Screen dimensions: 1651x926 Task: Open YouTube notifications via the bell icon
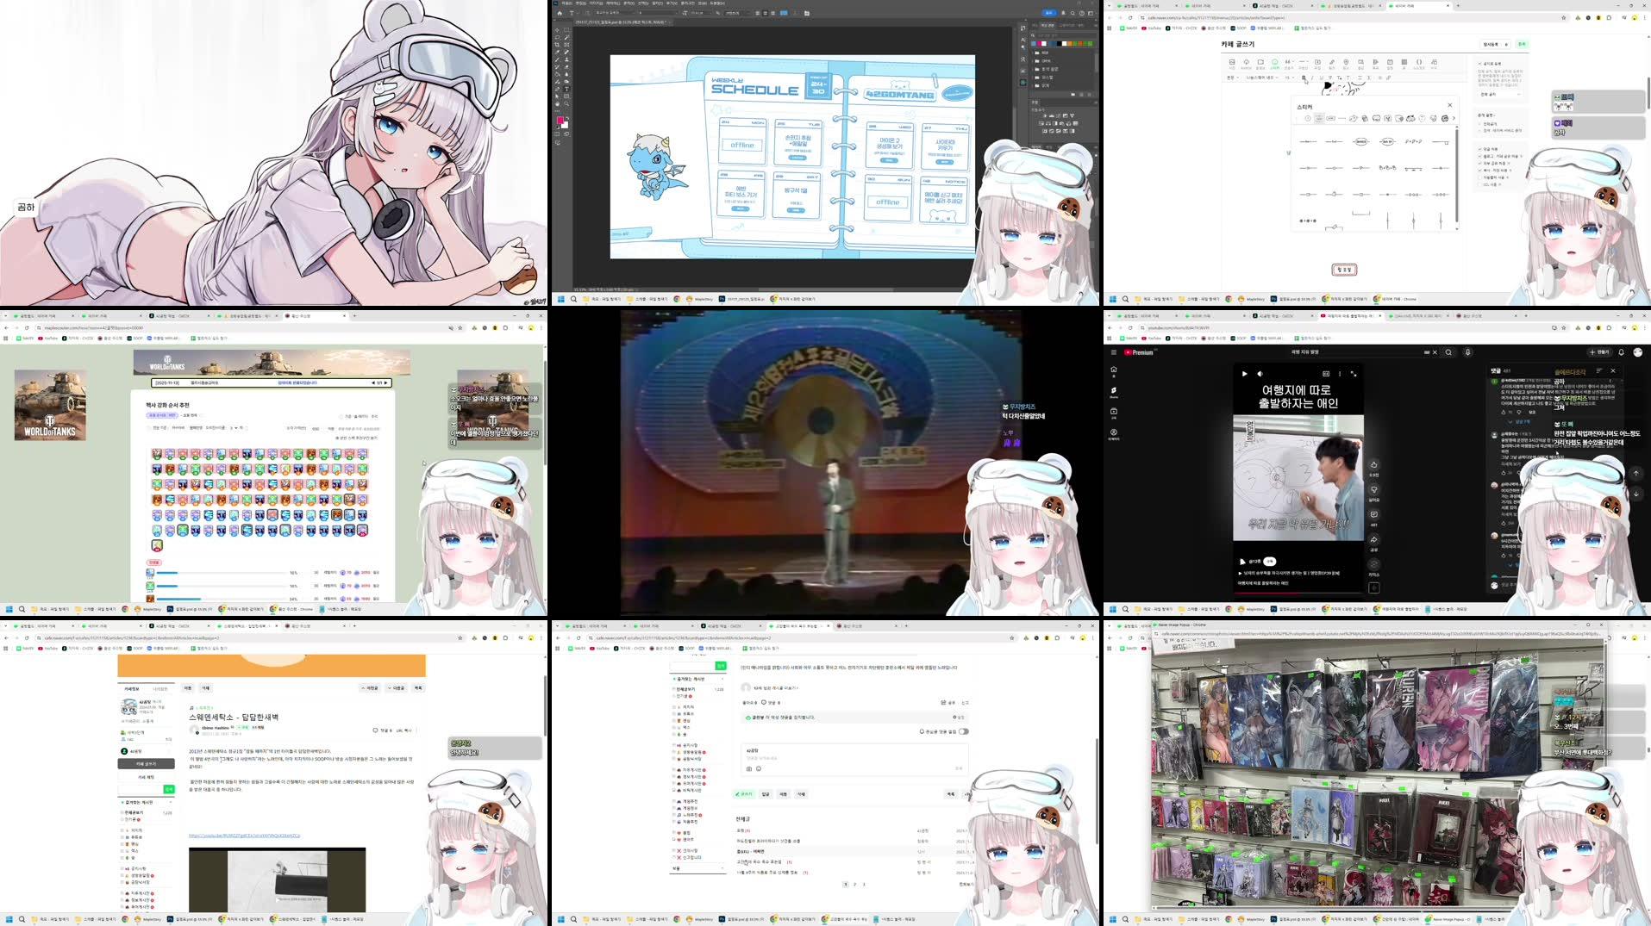1621,352
